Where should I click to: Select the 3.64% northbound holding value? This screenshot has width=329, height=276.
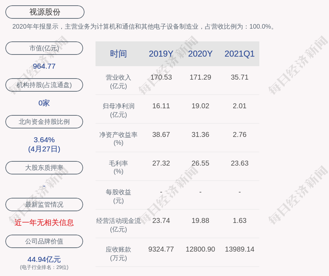[44, 140]
